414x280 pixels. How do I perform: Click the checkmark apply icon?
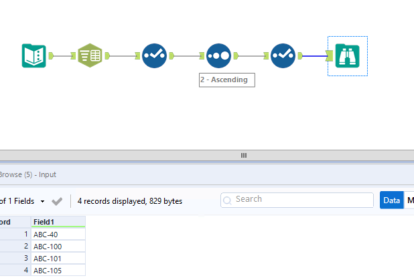[57, 202]
